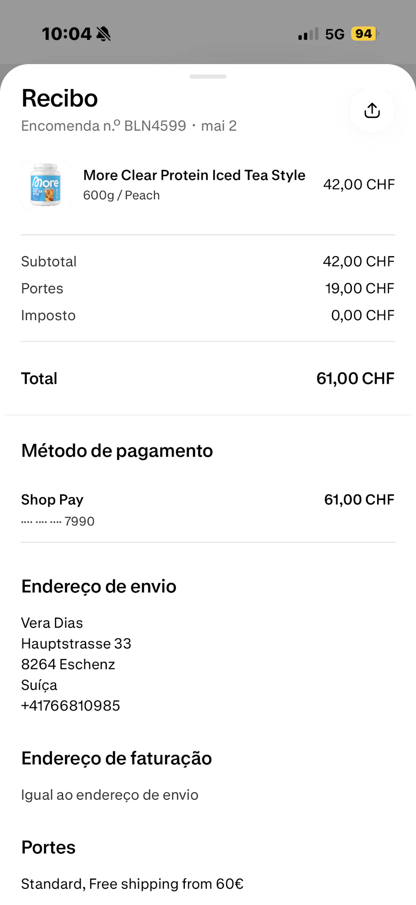Tap the Hauptstrasse 33 address line

pyautogui.click(x=76, y=644)
